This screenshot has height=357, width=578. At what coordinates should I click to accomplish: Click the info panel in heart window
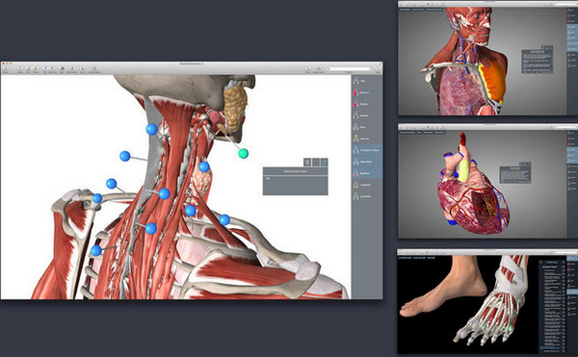(515, 174)
